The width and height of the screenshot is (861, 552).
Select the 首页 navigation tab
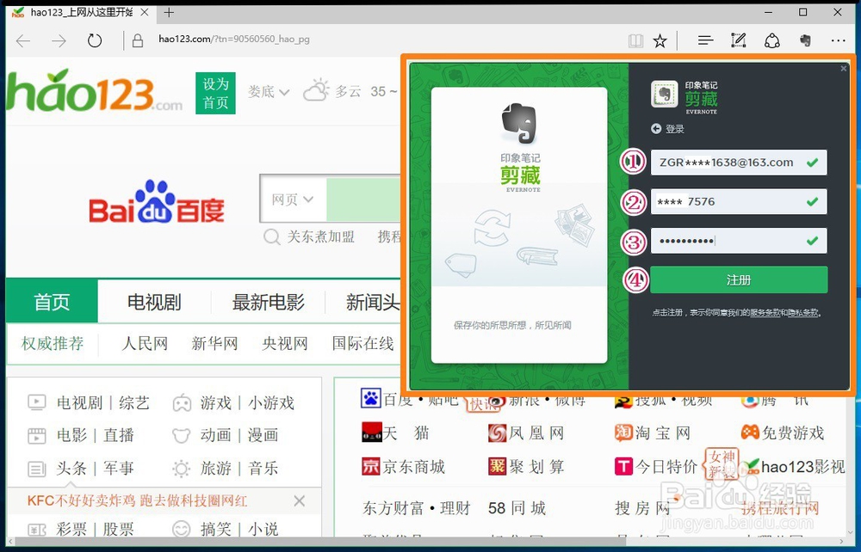tap(52, 302)
